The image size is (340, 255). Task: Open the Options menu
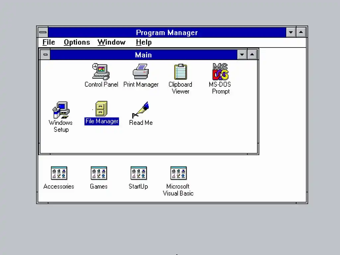coord(77,42)
